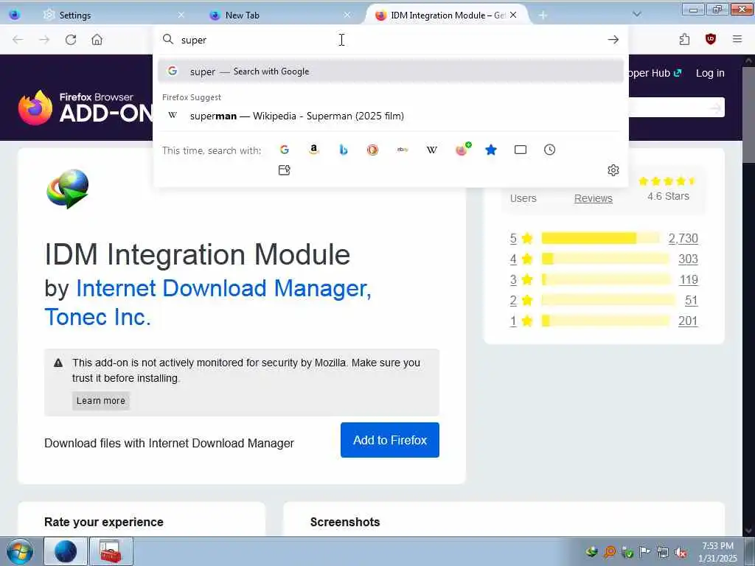Click the IDM tray icon
This screenshot has height=566, width=755.
[x=592, y=551]
